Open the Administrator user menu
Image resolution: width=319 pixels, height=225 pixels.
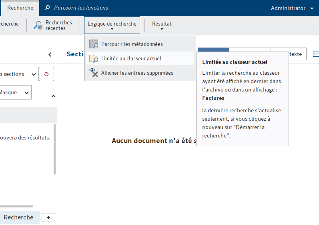(x=292, y=8)
